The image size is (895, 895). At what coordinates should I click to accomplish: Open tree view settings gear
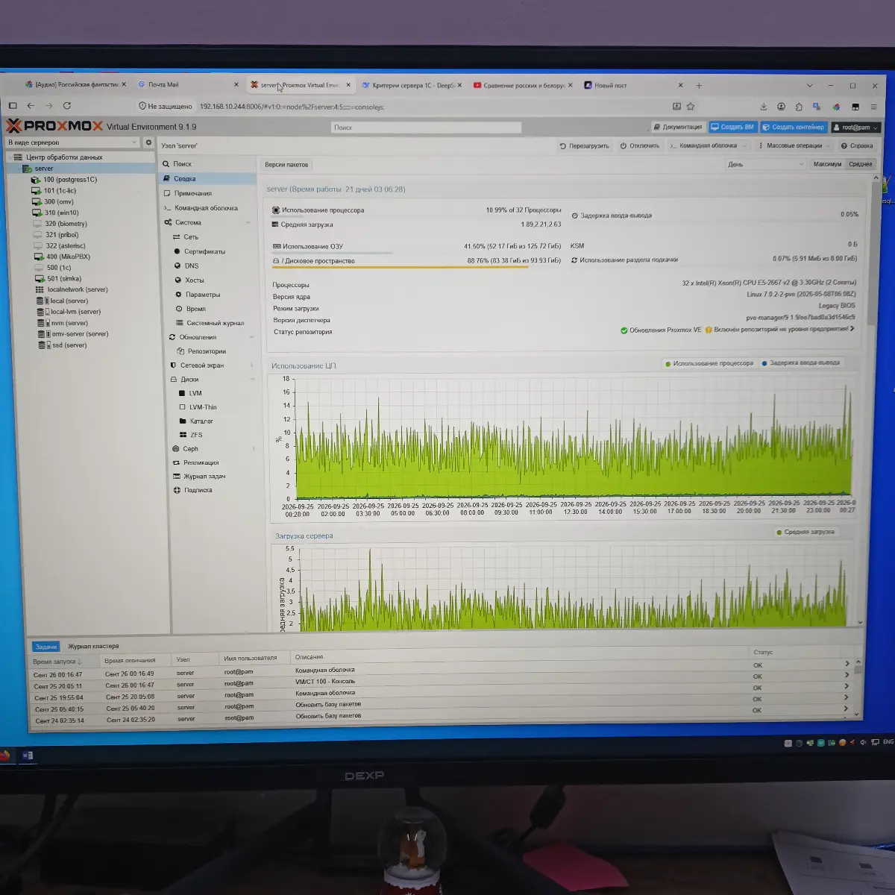pos(148,142)
